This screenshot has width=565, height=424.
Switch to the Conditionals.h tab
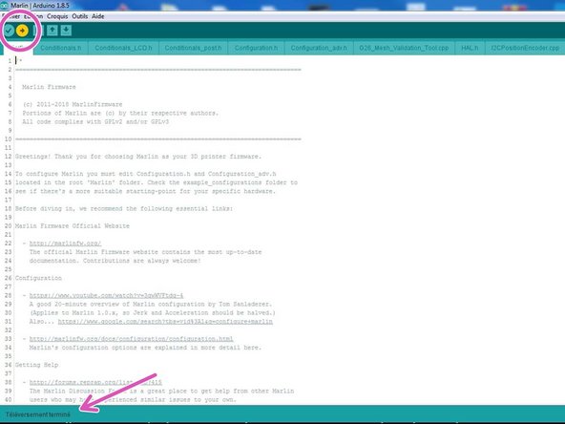[60, 48]
